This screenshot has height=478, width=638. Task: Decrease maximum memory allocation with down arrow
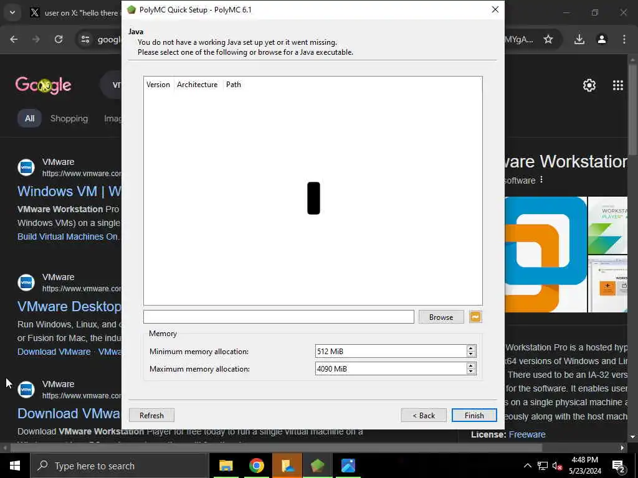click(471, 372)
